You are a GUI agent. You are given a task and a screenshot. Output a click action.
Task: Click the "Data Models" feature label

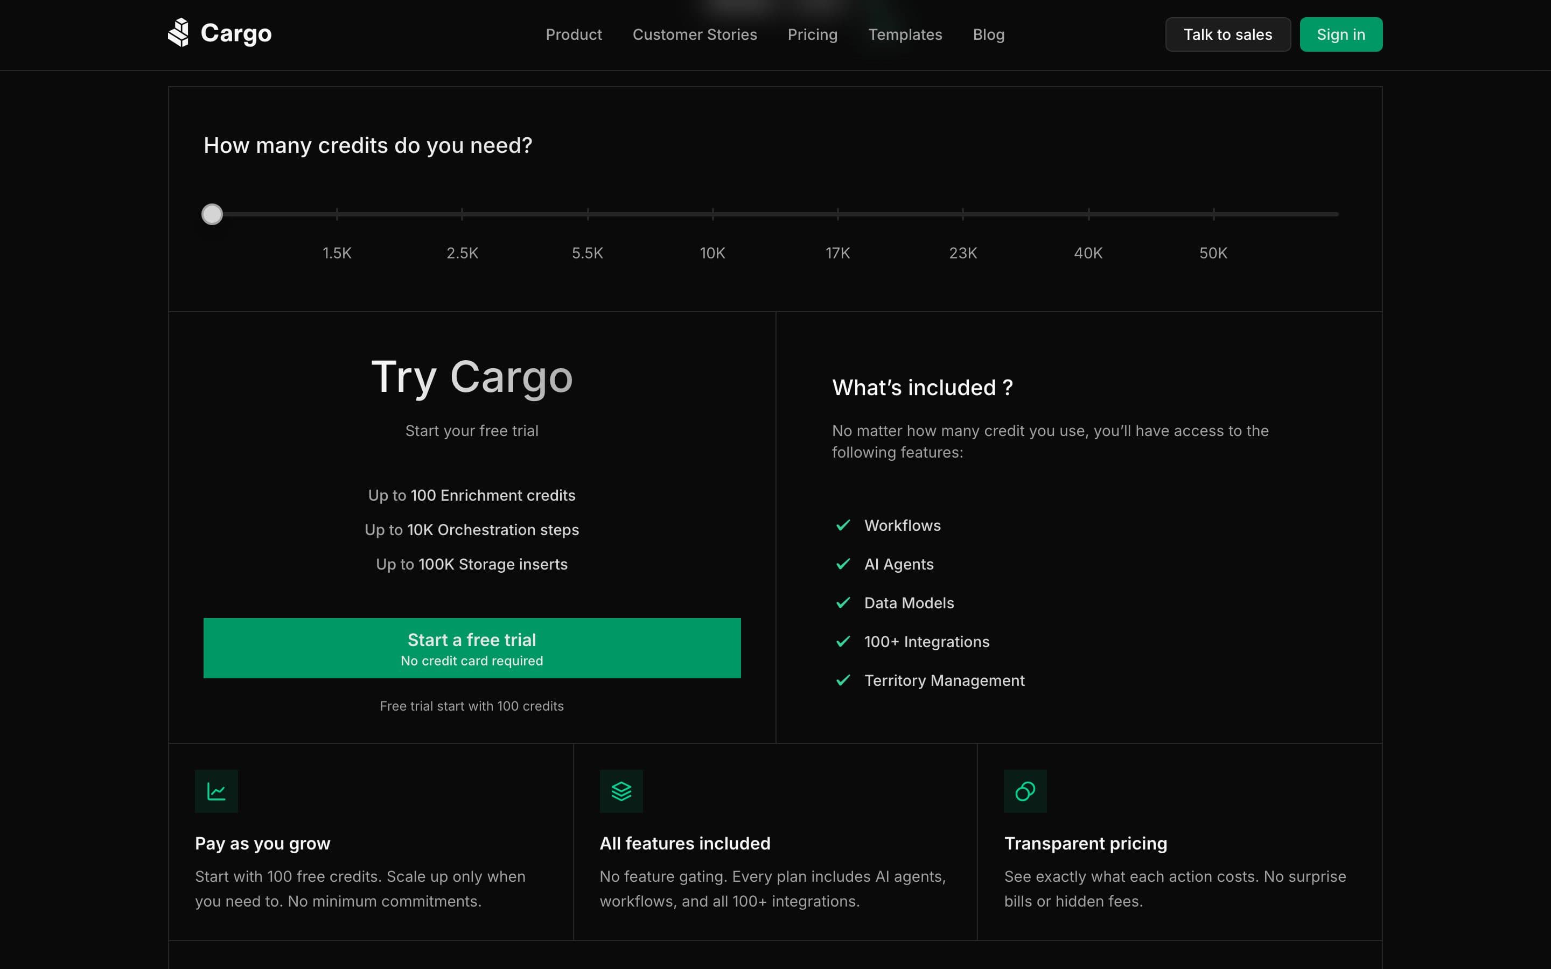(x=909, y=603)
